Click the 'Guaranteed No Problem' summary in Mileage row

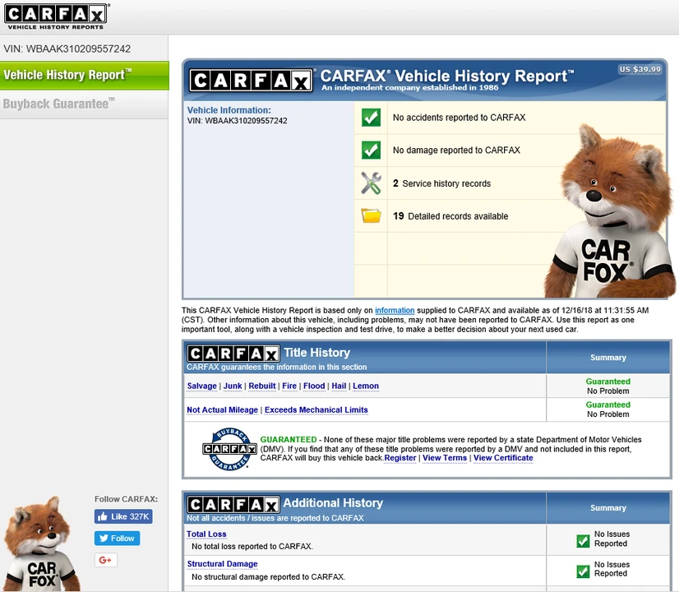[x=608, y=409]
